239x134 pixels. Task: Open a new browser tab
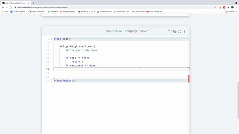[x=34, y=3]
